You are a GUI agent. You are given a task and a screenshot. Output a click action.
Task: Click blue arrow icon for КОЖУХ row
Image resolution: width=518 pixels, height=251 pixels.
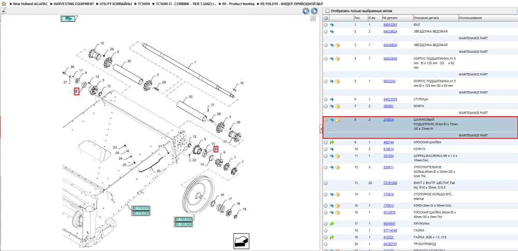click(x=332, y=149)
